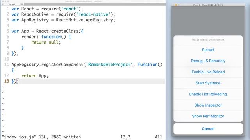Click the 'All' scroll indicator in status line
The height and width of the screenshot is (140, 250).
[159, 137]
